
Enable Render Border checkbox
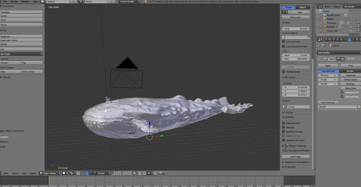(283, 72)
